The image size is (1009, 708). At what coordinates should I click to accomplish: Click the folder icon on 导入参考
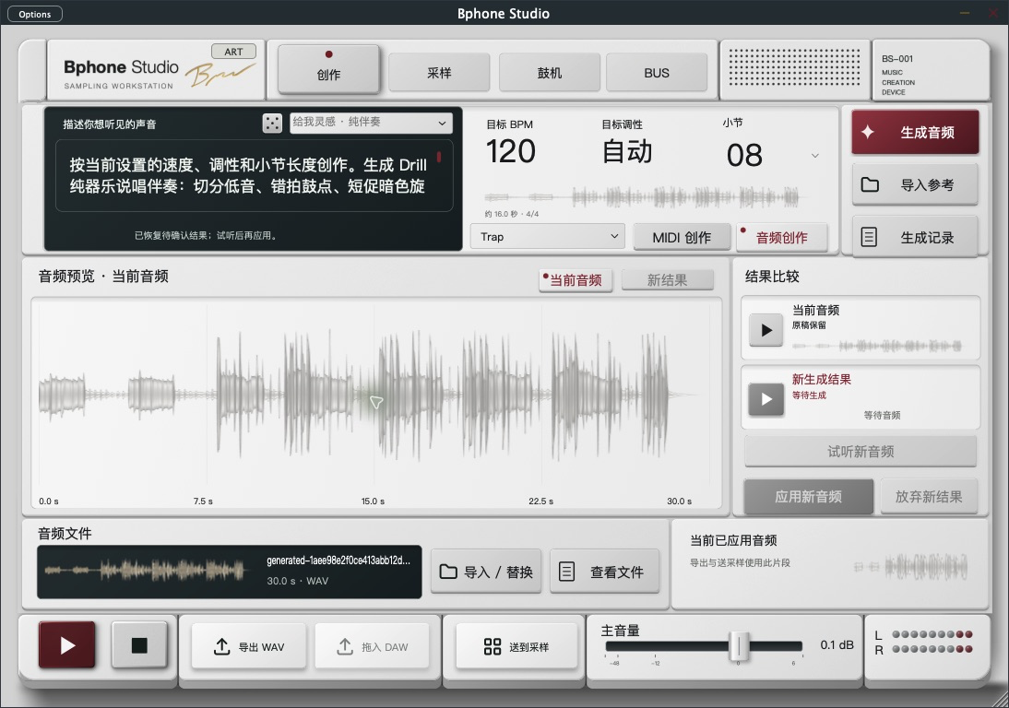870,184
